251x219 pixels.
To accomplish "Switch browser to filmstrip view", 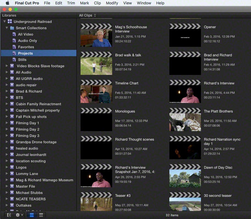I will 32,215.
